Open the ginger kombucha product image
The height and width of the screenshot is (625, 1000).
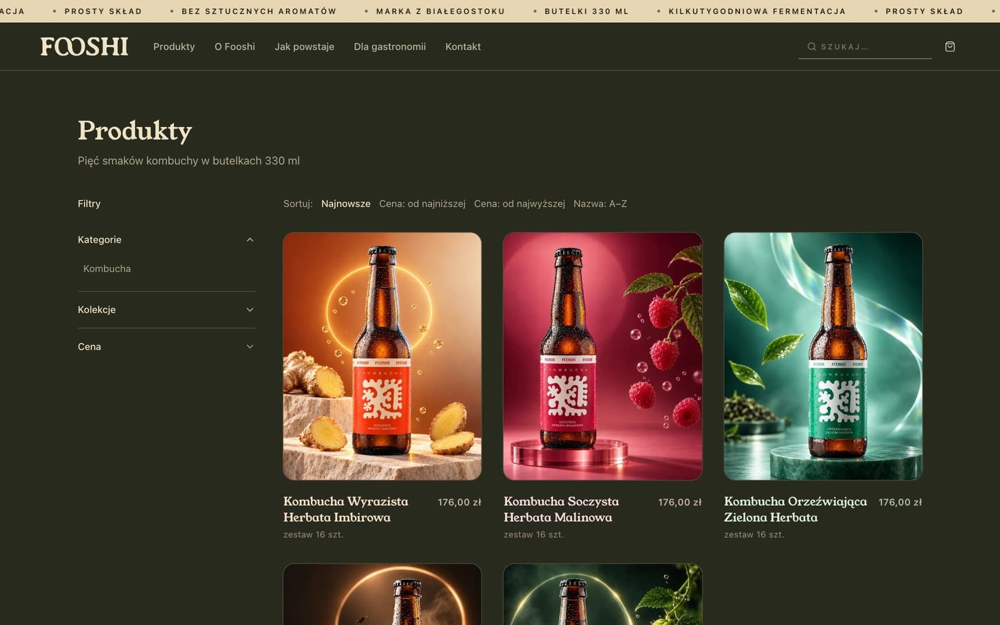(382, 356)
